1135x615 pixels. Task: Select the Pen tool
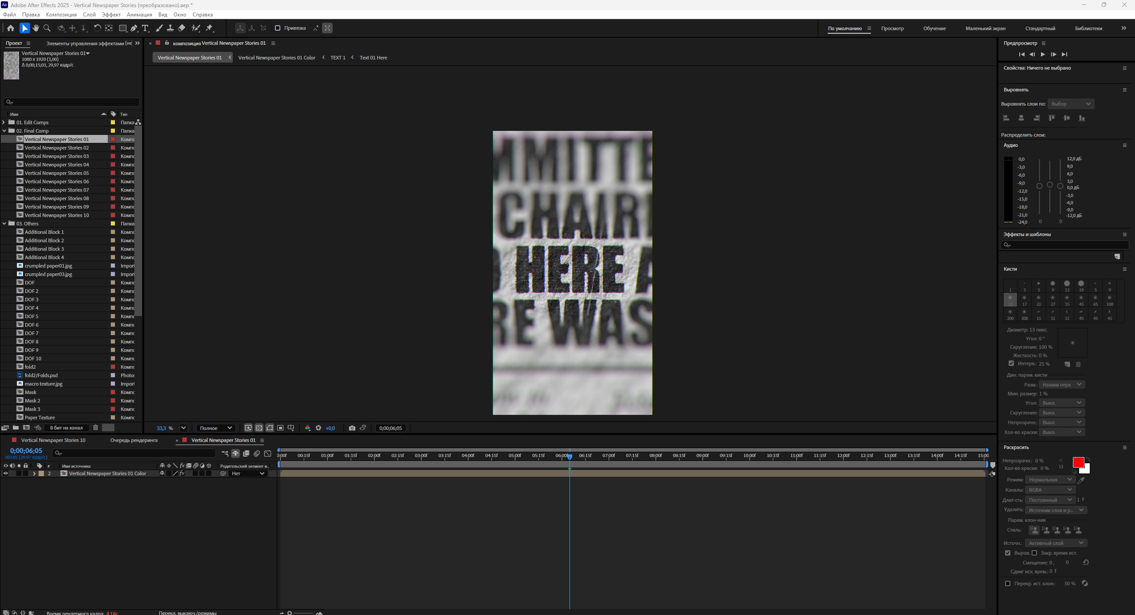tap(134, 28)
